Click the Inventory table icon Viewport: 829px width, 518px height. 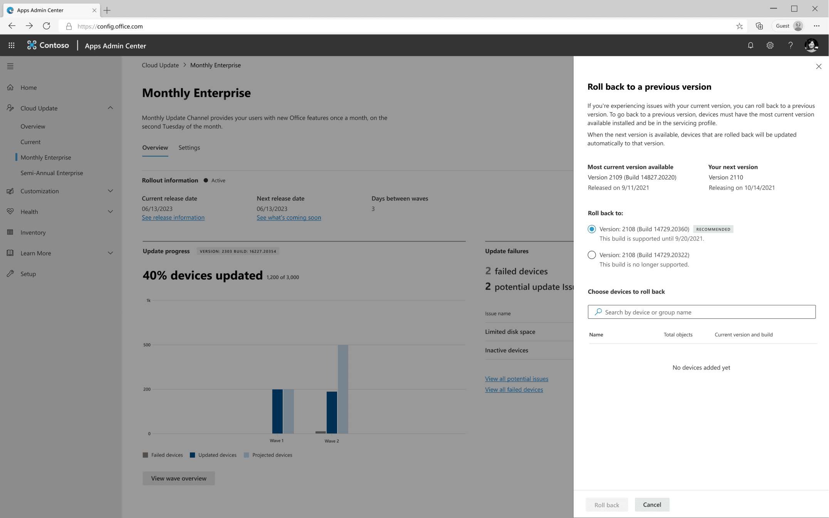click(10, 232)
